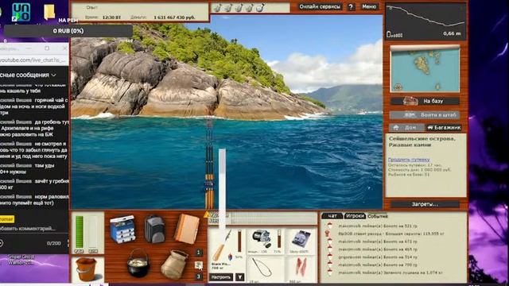Click the green food energy bar

coord(80,233)
